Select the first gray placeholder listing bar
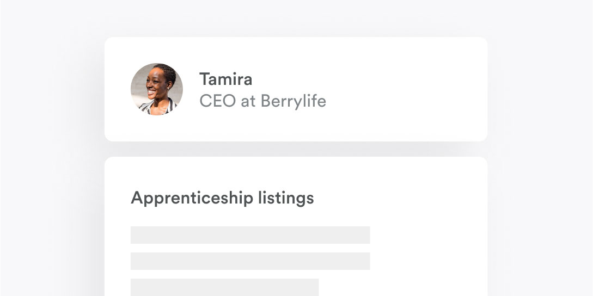This screenshot has height=296, width=593. [250, 235]
